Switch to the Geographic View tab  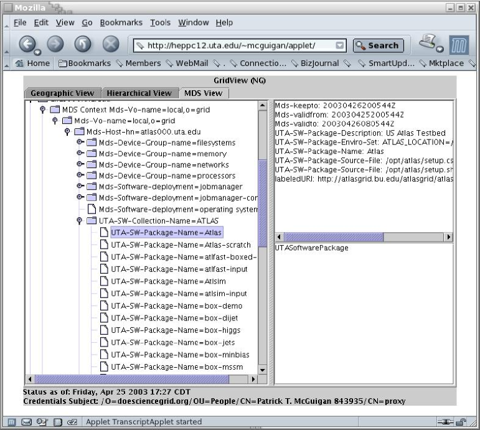tap(62, 93)
